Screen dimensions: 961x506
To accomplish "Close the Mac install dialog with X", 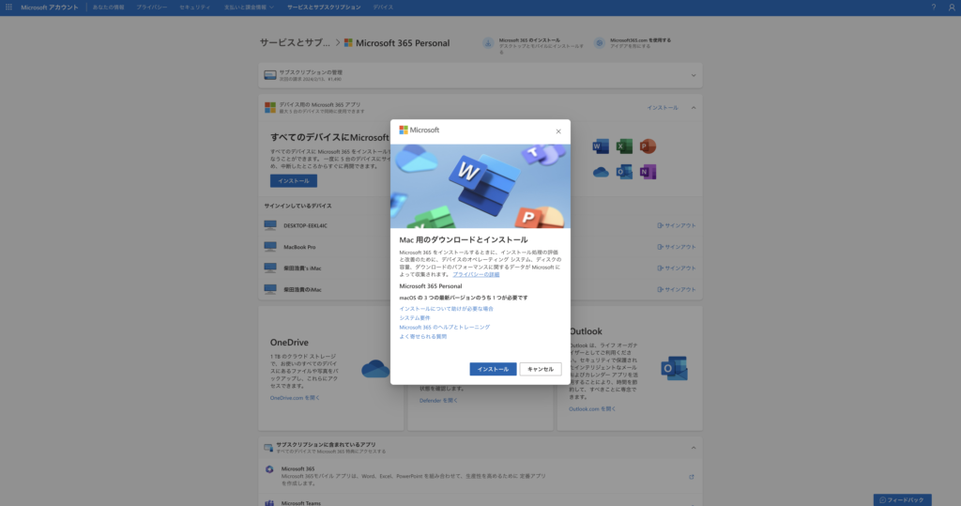I will click(558, 131).
